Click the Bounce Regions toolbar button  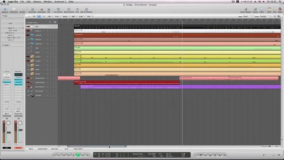click(x=246, y=10)
